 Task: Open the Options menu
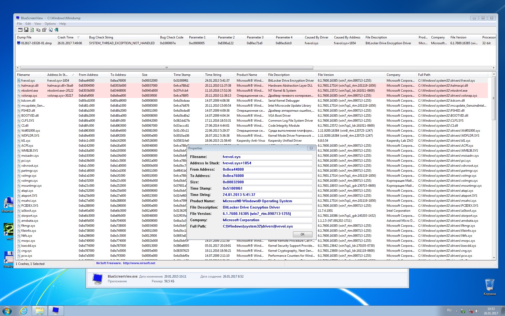coord(50,24)
